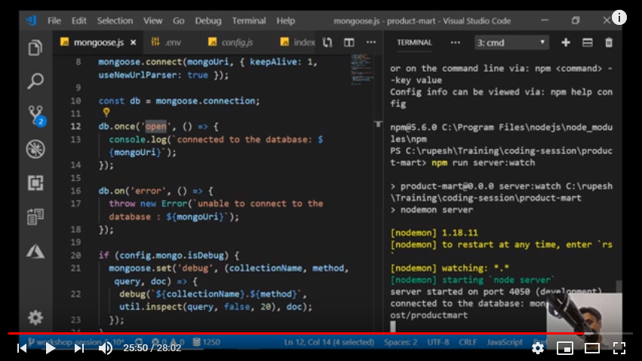Open the '3: cmd' terminal dropdown
This screenshot has height=361, width=642.
point(511,43)
